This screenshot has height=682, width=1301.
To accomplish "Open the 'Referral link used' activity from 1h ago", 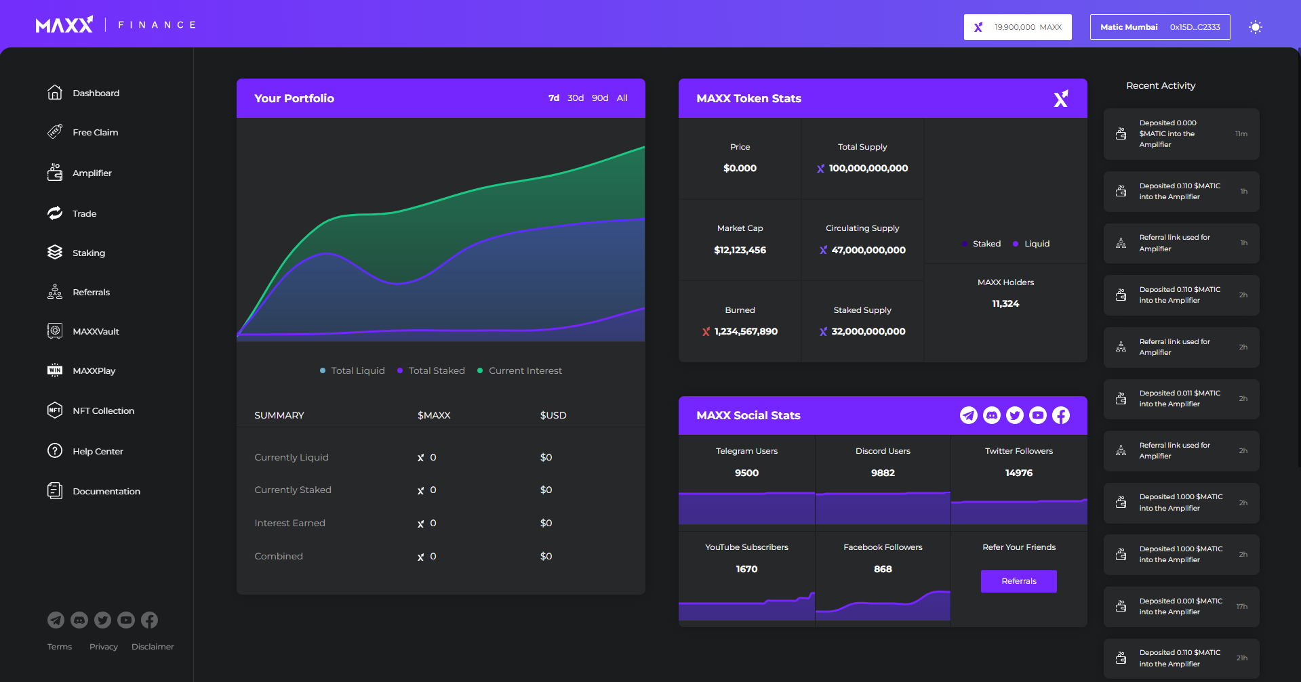I will click(1182, 243).
